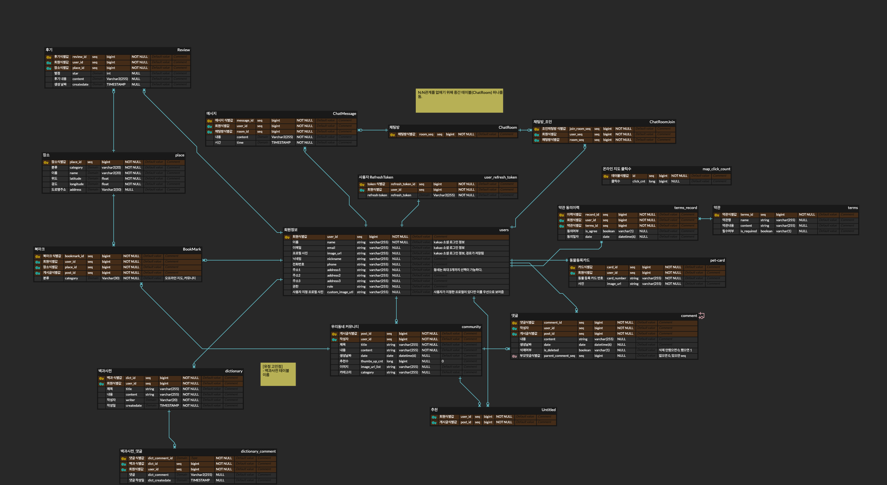Click the yellow primary key icon on review_id
Image resolution: width=887 pixels, height=485 pixels.
(49, 57)
